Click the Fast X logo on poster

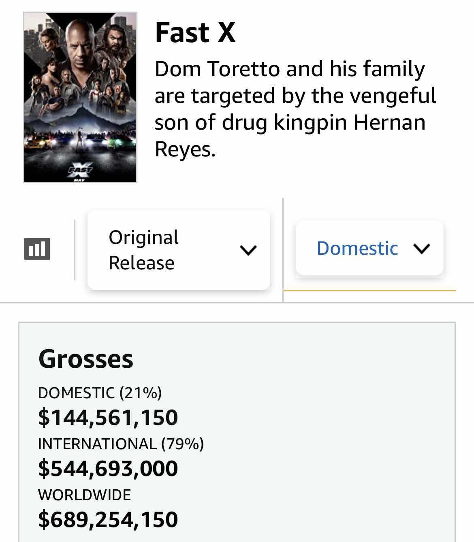pos(80,169)
